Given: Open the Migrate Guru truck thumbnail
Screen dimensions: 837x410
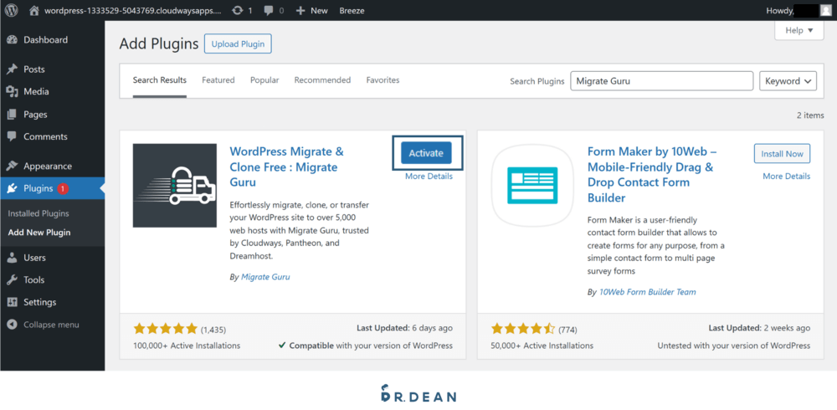Looking at the screenshot, I should 175,185.
